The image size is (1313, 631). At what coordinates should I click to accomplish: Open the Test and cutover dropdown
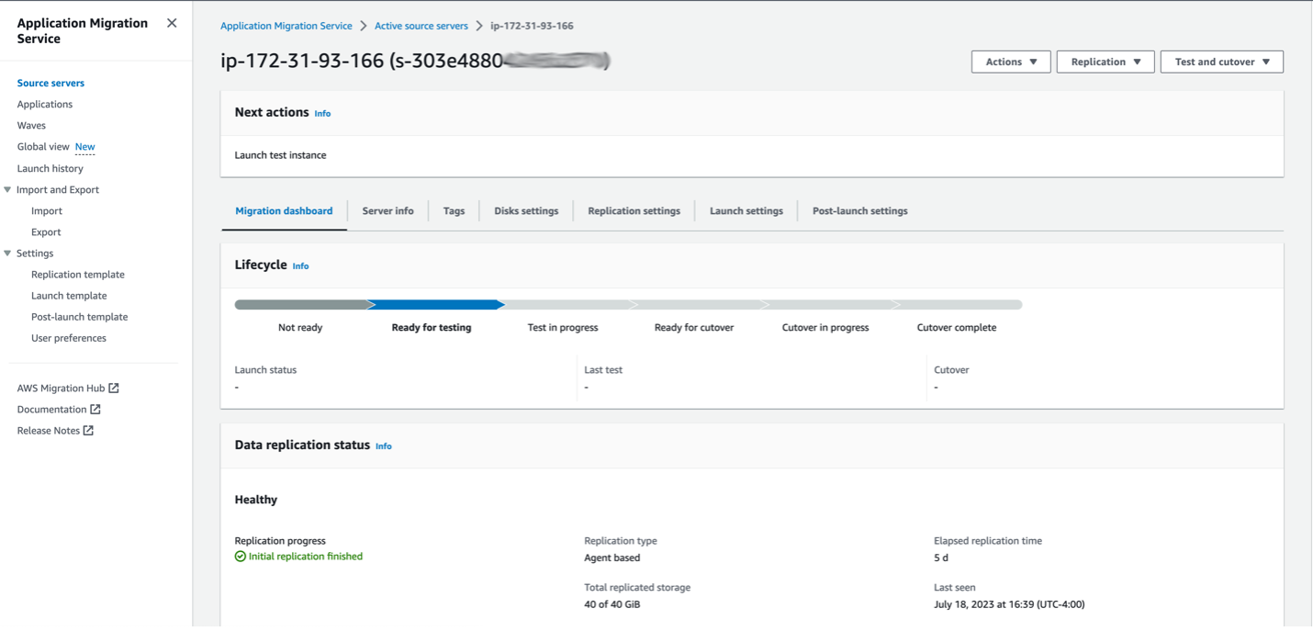(1222, 62)
